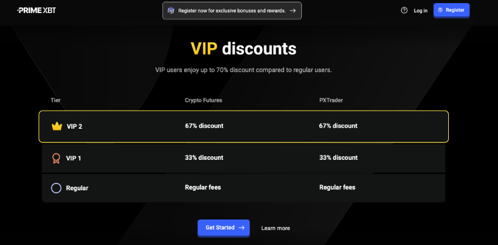Viewport: 498px width, 245px height.
Task: Log in to the account
Action: (421, 11)
